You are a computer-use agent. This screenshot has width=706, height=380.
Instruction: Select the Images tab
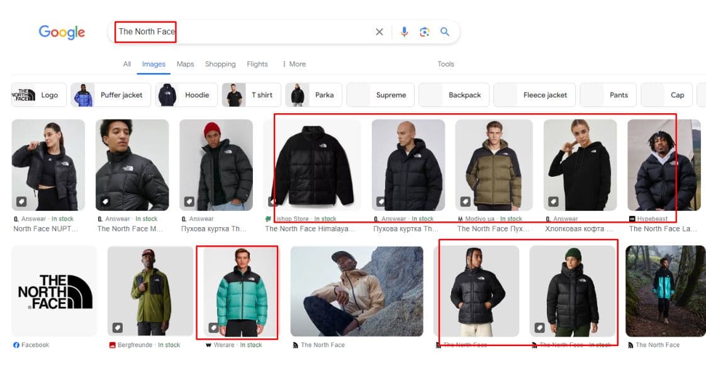pyautogui.click(x=154, y=64)
